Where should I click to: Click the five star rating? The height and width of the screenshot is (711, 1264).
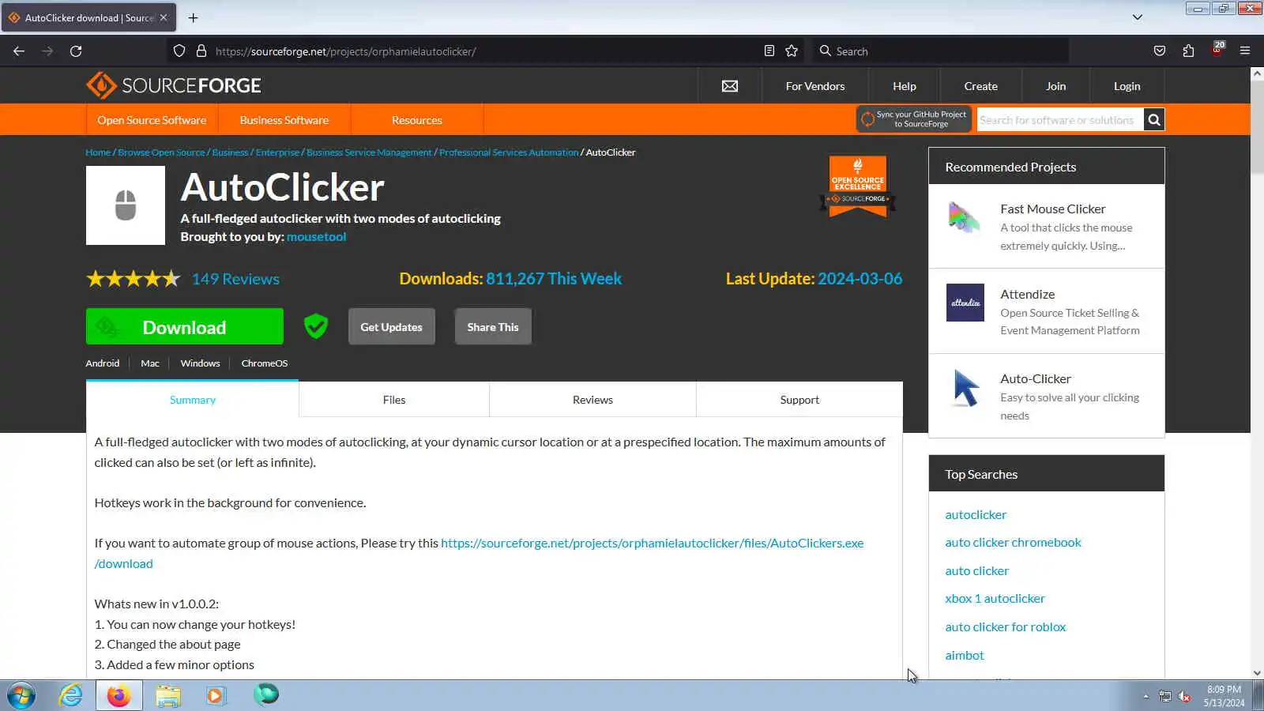134,279
